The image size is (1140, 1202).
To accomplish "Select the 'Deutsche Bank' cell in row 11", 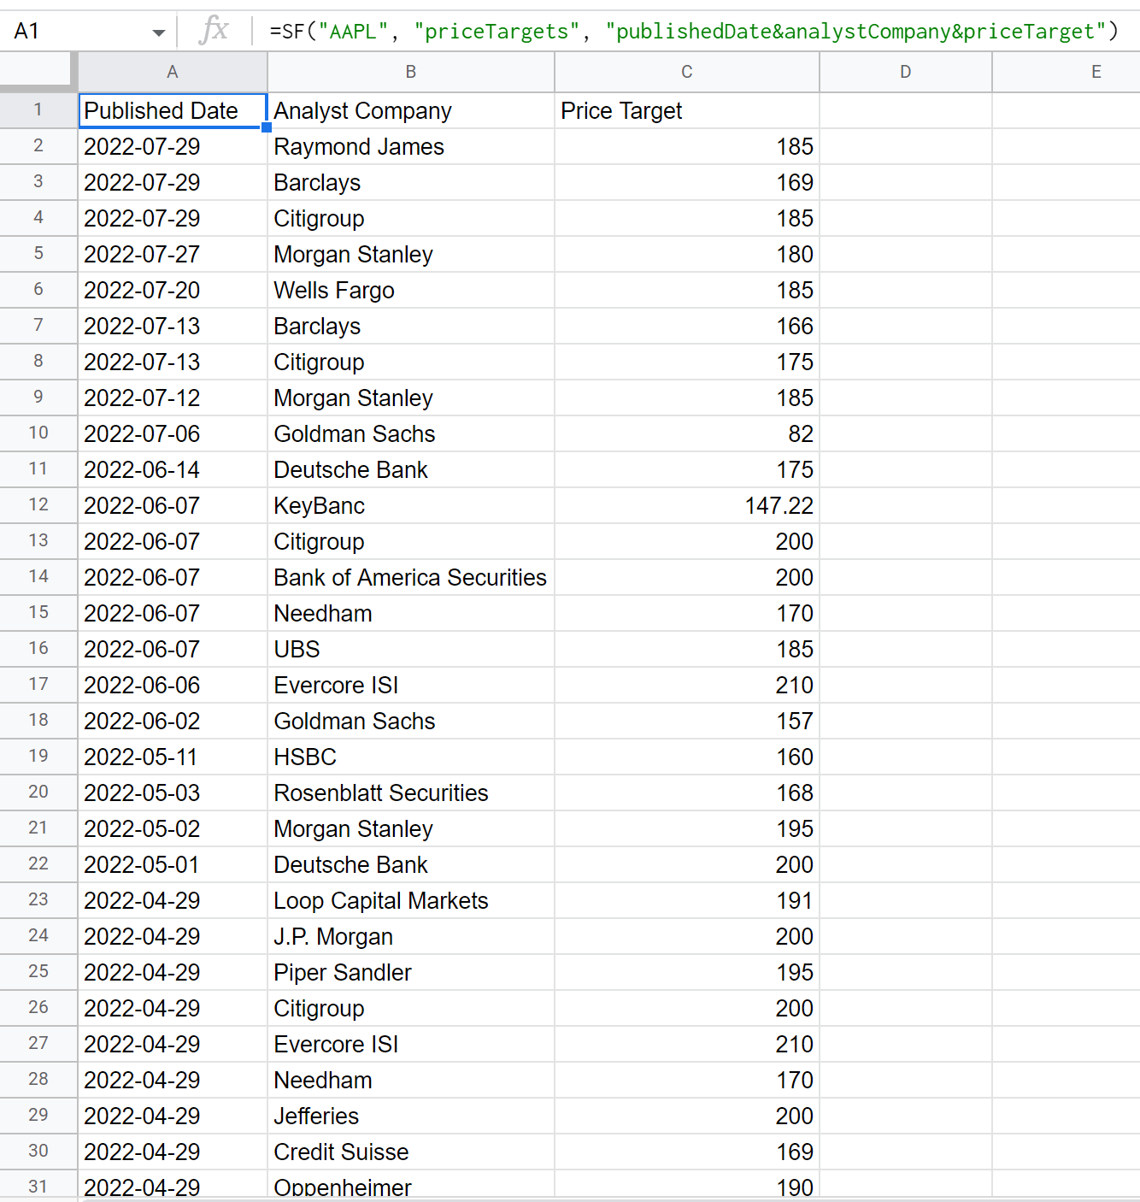I will [x=411, y=469].
